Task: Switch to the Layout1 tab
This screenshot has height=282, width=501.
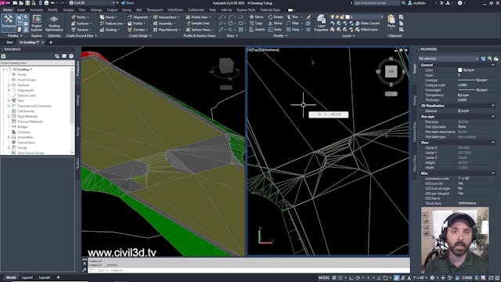Action: [27, 277]
